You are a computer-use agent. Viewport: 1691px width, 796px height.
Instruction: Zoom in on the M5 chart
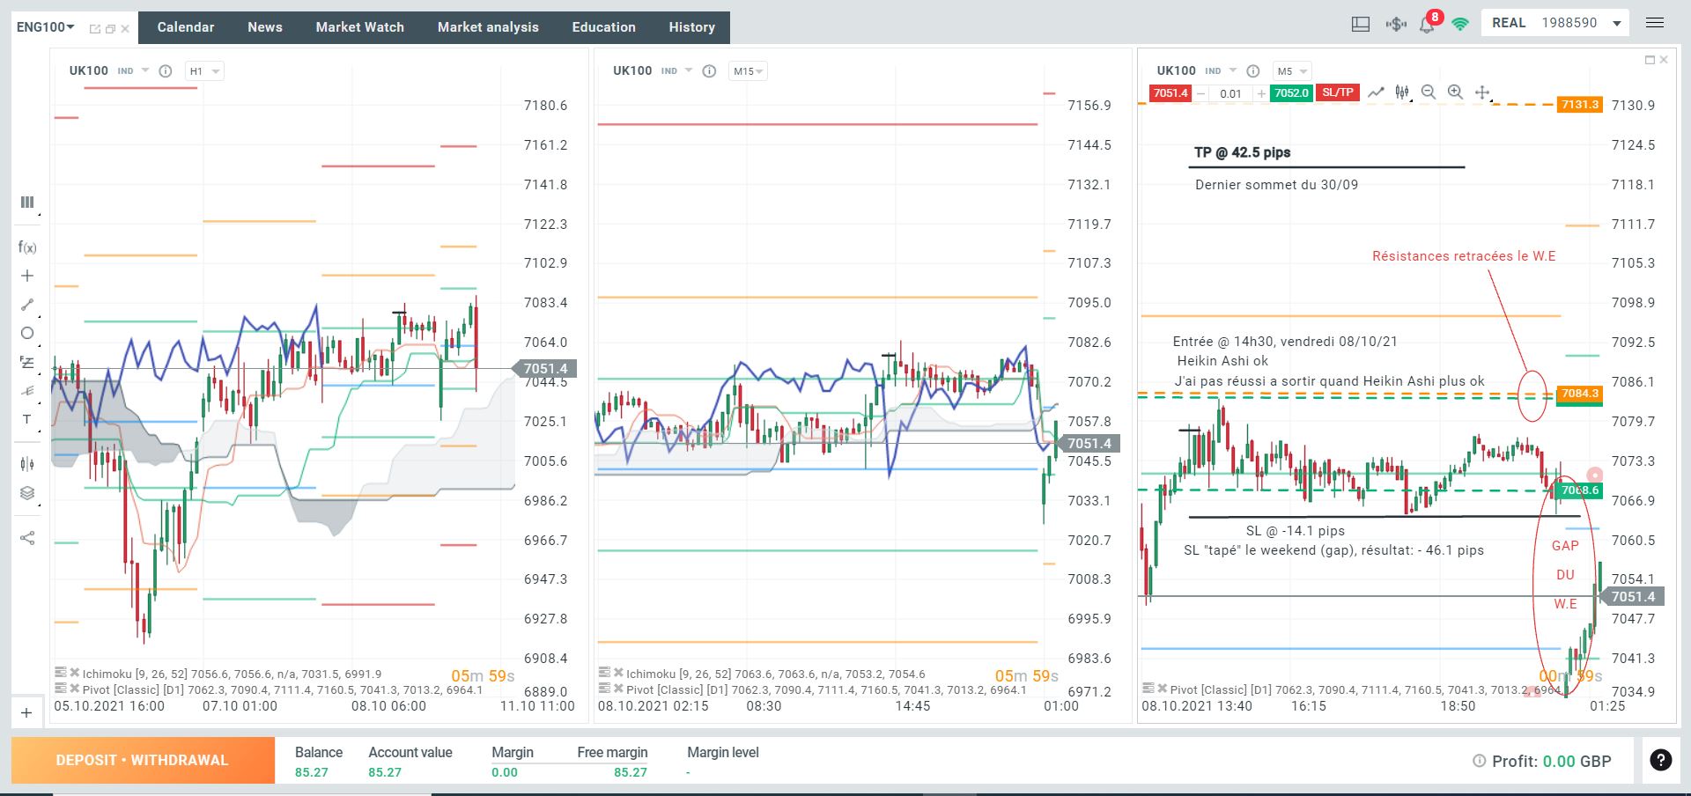[x=1455, y=92]
